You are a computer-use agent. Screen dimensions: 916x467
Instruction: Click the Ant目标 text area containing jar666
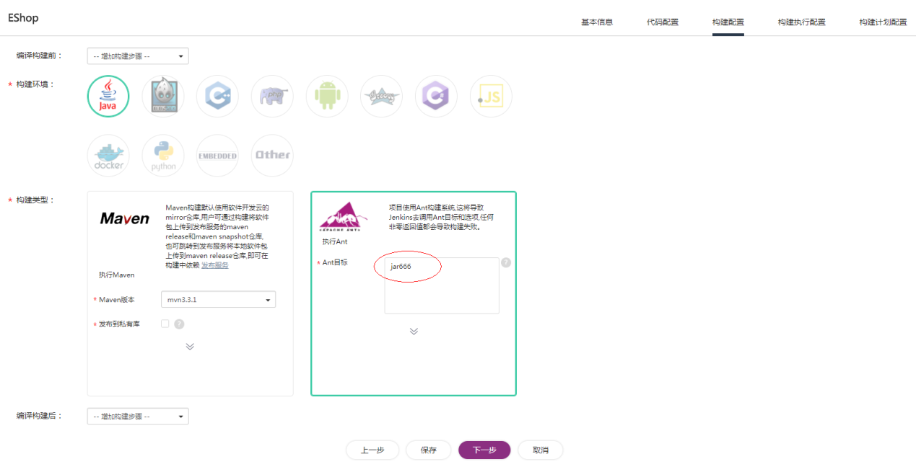(442, 285)
